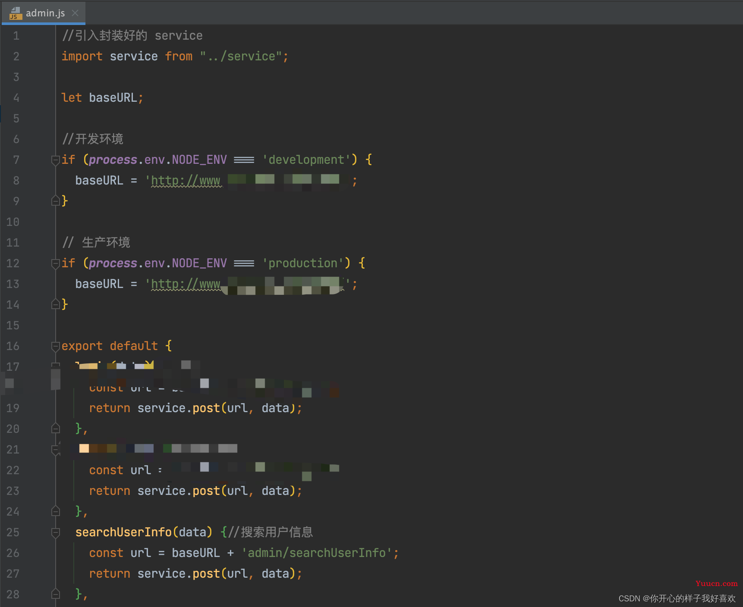
Task: Click fold end marker on line 24
Action: pyautogui.click(x=55, y=511)
